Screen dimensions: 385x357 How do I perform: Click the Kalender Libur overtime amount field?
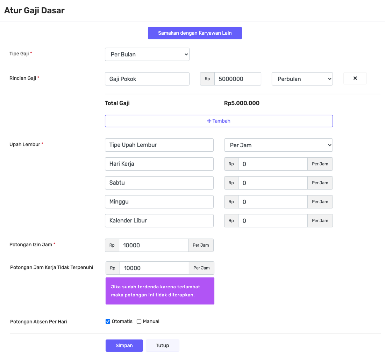272,221
